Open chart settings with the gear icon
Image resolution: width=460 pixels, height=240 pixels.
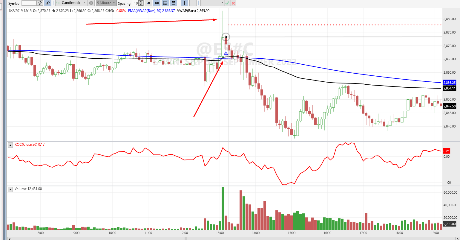(91, 3)
